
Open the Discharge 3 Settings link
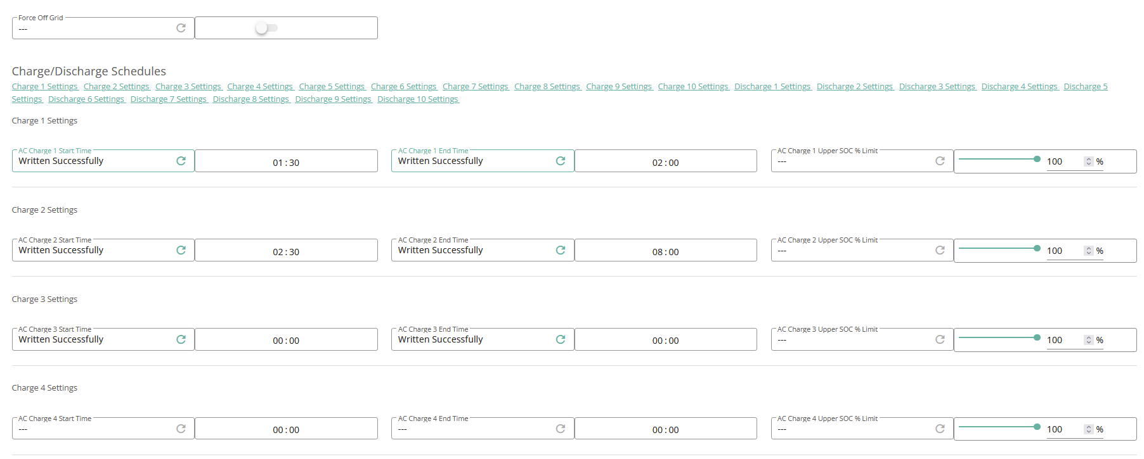pos(937,87)
